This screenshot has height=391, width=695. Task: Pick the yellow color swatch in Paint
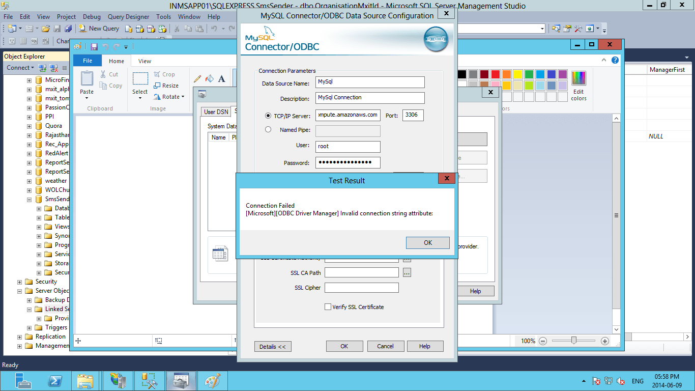517,74
